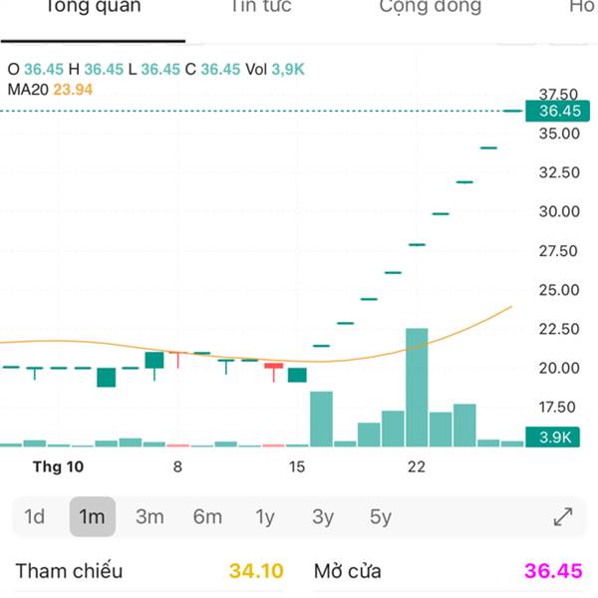Image resolution: width=598 pixels, height=598 pixels.
Task: Tap the Tham chiếu value 34.10
Action: (x=256, y=571)
